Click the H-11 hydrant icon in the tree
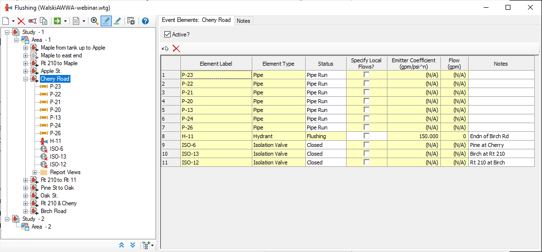Viewport: 542px width, 252px height. 43,141
